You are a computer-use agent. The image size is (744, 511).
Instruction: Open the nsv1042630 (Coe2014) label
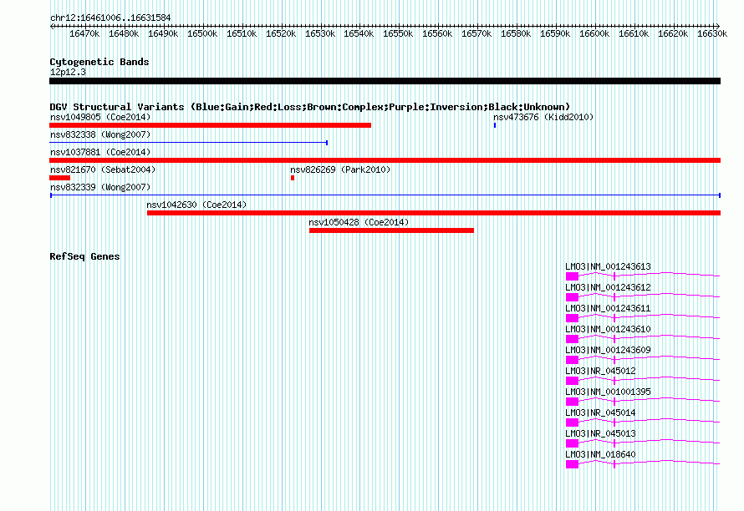(x=196, y=205)
